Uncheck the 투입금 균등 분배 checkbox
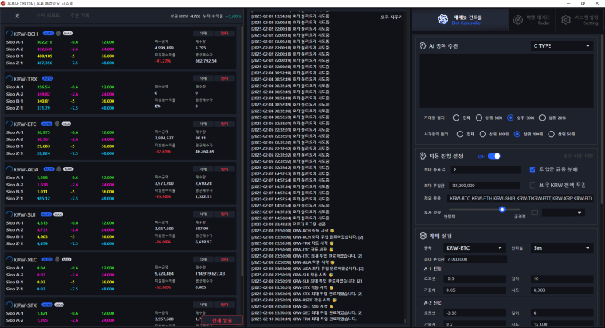 click(532, 169)
